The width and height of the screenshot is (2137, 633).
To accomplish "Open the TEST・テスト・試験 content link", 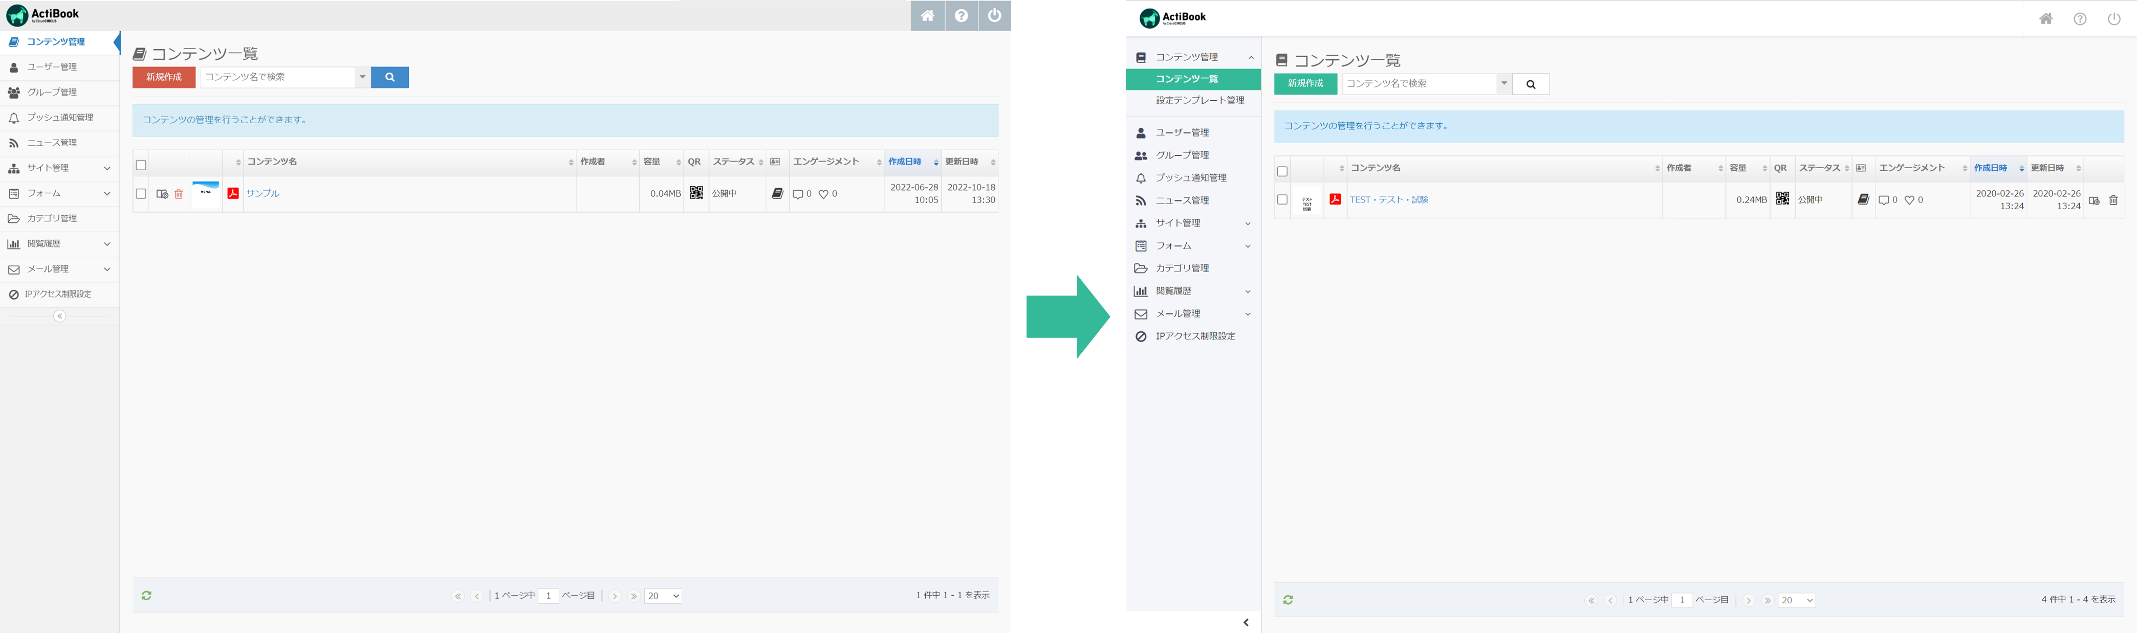I will click(x=1389, y=200).
